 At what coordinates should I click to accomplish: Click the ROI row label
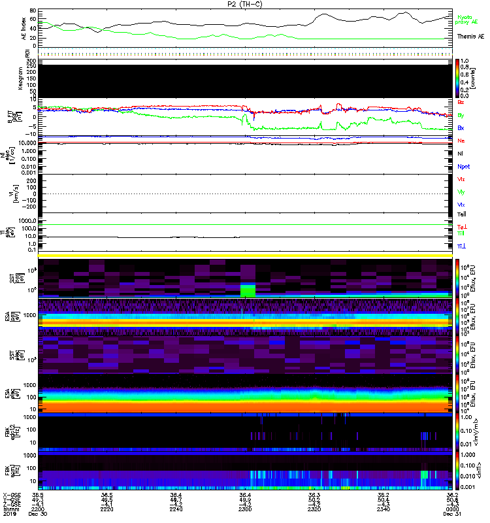tap(27, 53)
